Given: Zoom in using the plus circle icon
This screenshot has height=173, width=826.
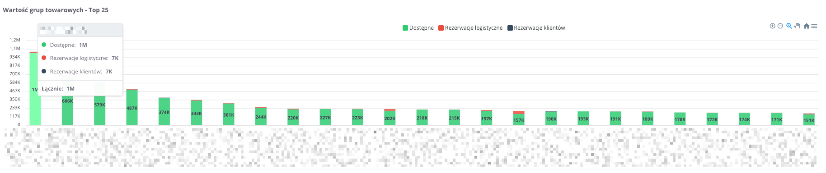Looking at the screenshot, I should point(772,26).
